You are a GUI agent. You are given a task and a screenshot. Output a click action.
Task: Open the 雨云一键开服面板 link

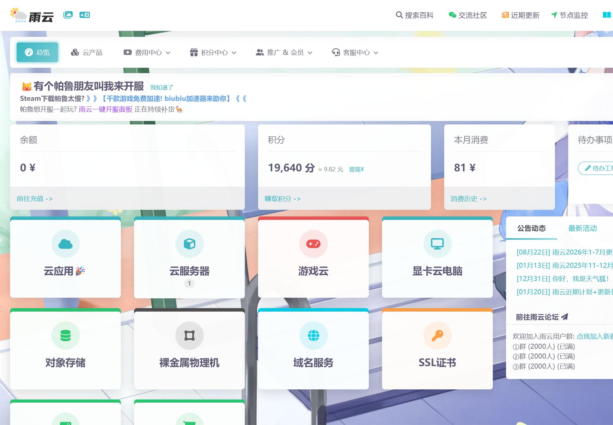pos(106,109)
